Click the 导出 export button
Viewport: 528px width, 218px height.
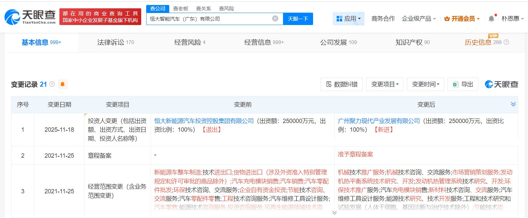pyautogui.click(x=463, y=84)
